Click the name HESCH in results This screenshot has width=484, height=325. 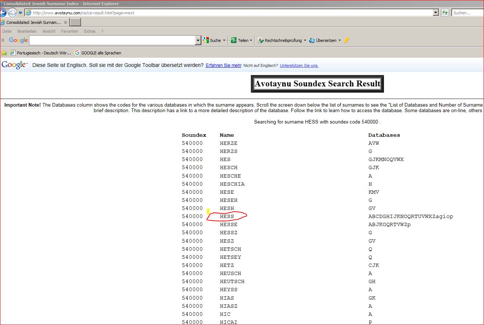pos(229,167)
